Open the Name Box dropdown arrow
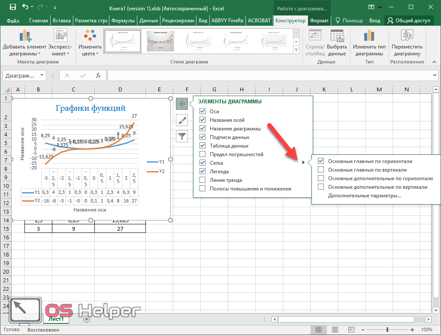Viewport: 441px width, 335px height. point(42,75)
